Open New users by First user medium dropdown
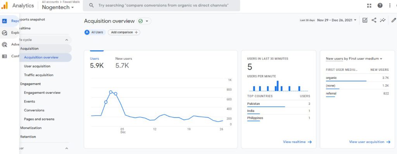The width and height of the screenshot is (397, 154). point(354,59)
